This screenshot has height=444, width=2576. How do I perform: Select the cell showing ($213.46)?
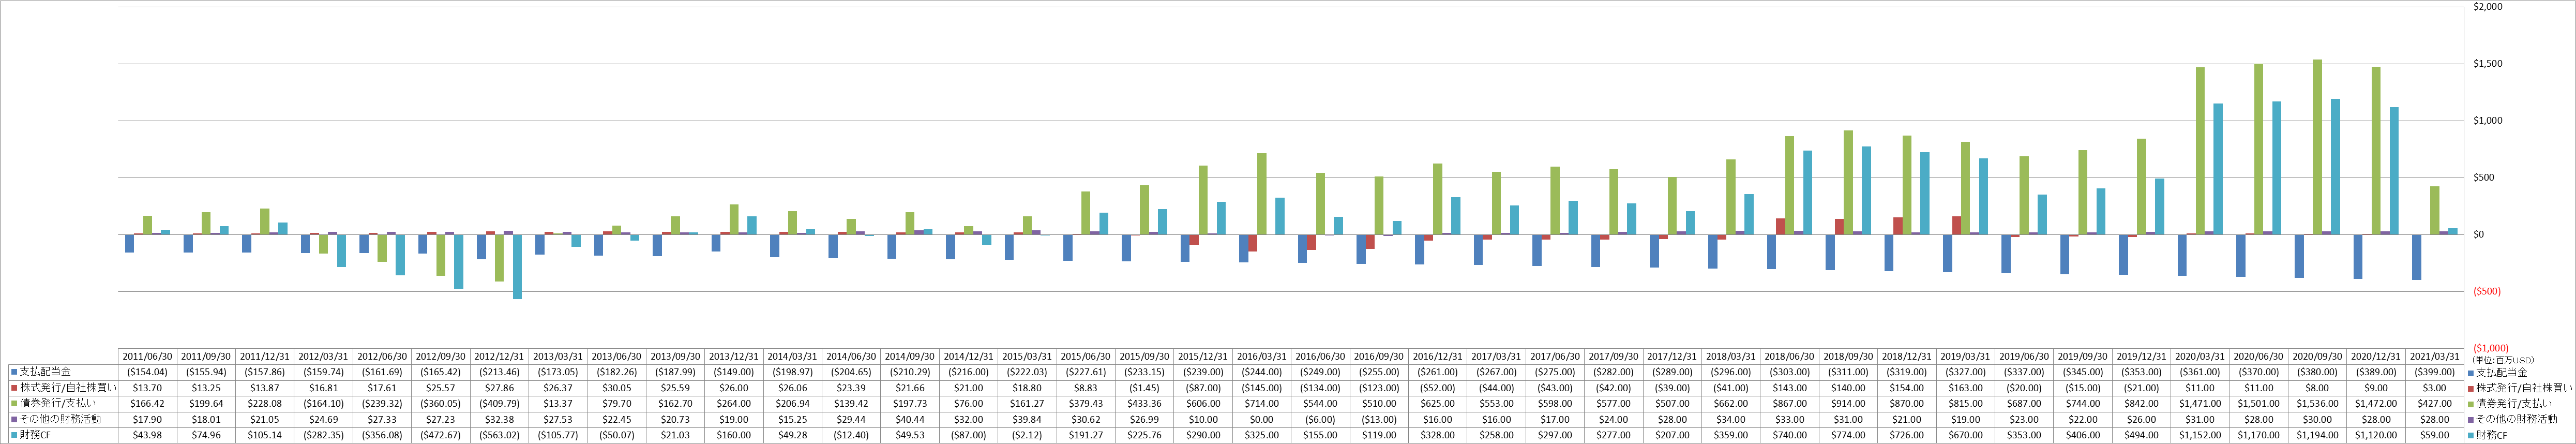coord(500,372)
